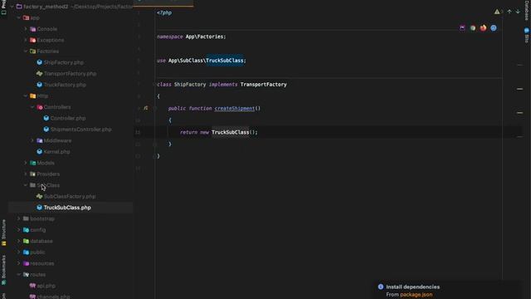Expand the bootstrap folder
The width and height of the screenshot is (531, 299).
pyautogui.click(x=19, y=218)
